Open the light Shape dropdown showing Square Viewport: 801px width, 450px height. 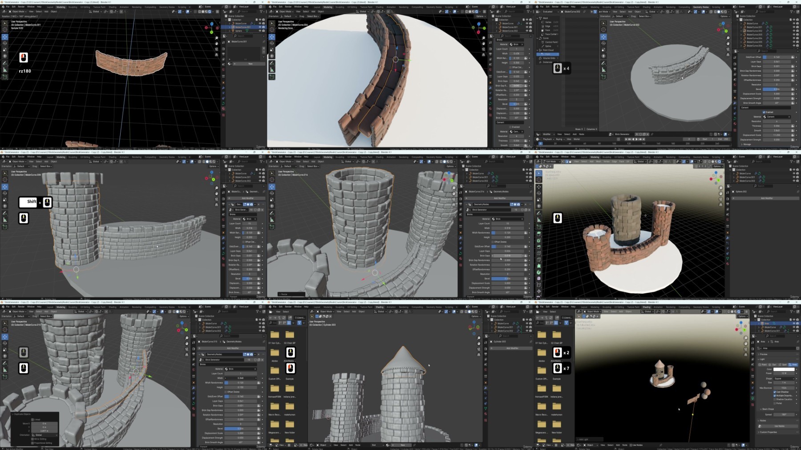(x=784, y=378)
